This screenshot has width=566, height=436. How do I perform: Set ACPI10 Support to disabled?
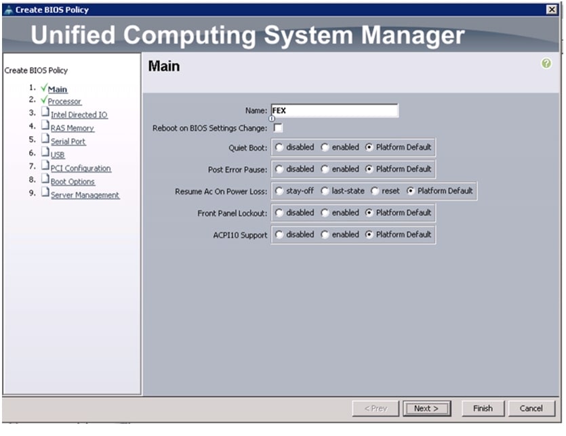279,235
